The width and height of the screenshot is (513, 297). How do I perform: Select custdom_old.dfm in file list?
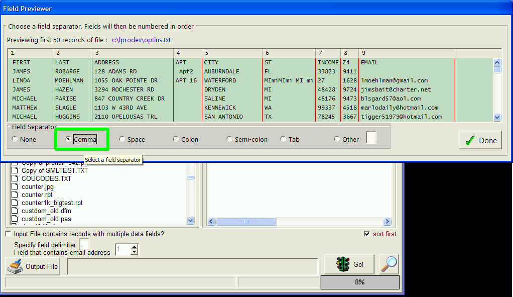tap(47, 211)
